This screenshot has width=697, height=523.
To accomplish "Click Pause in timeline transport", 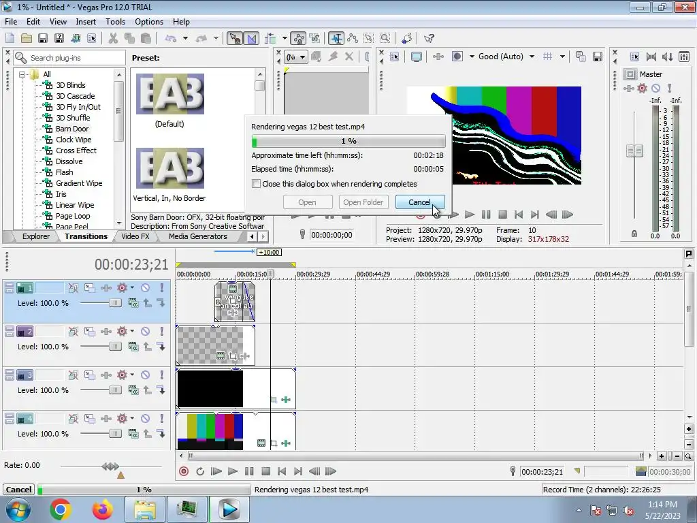I will click(249, 471).
